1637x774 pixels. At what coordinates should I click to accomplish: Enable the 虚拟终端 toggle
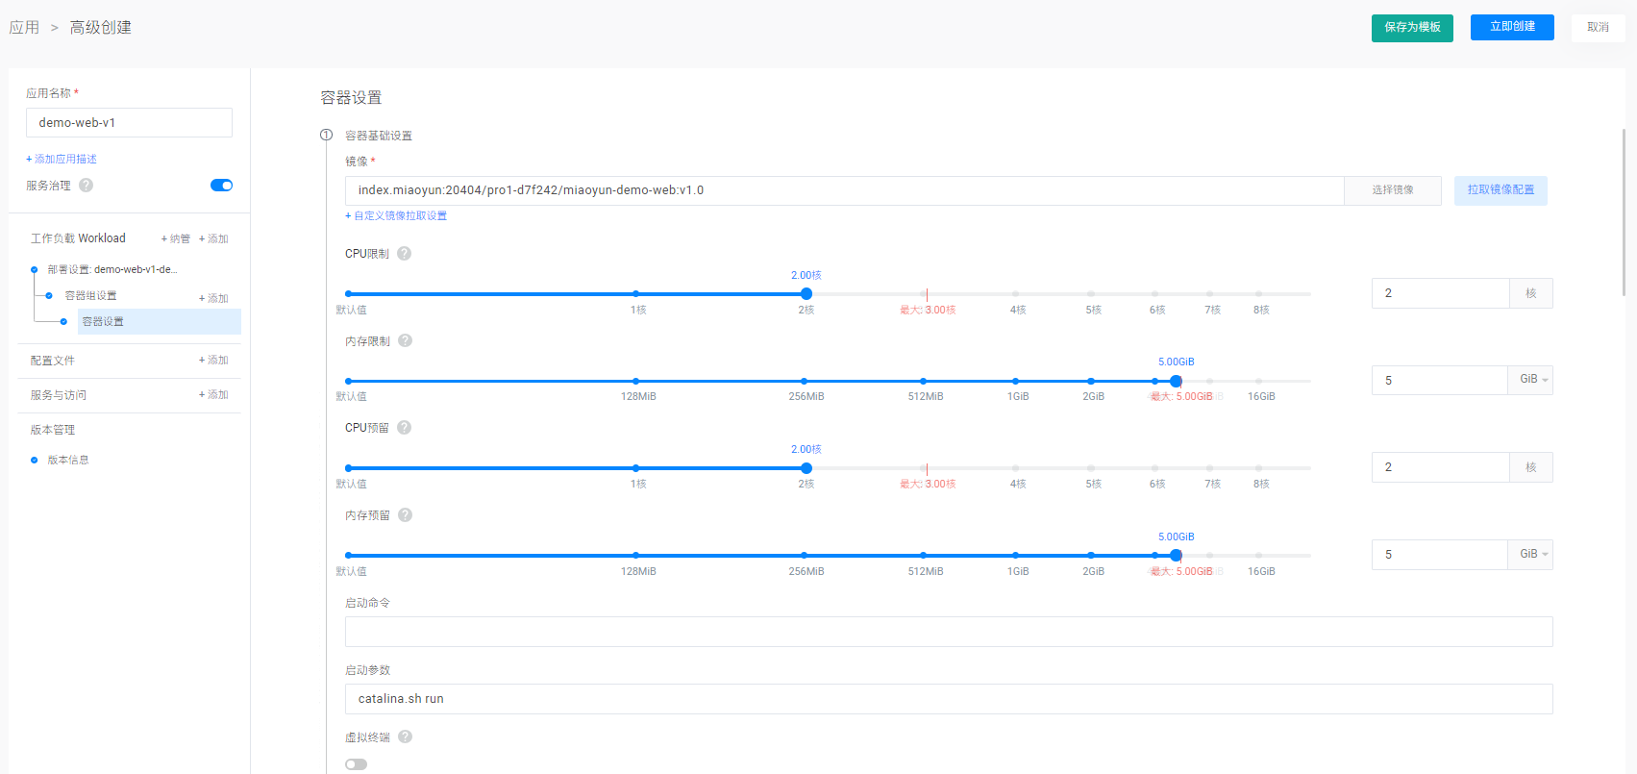click(x=357, y=764)
